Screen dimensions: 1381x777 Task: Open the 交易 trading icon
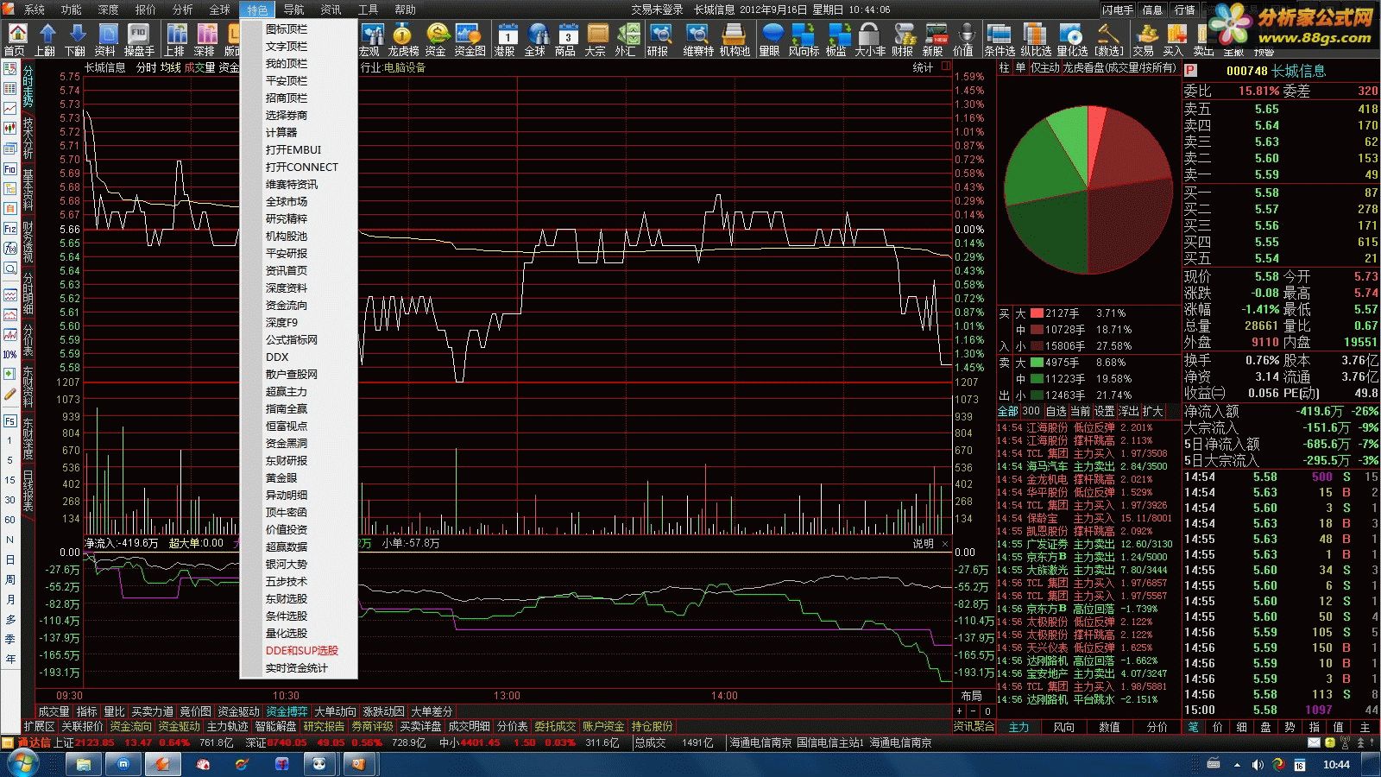(x=1145, y=40)
